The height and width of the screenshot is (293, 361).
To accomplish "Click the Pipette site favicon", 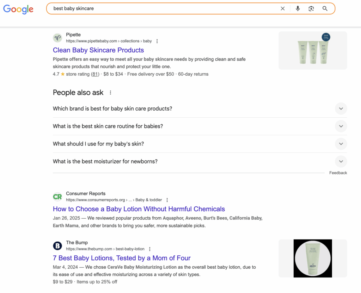I will [x=57, y=38].
